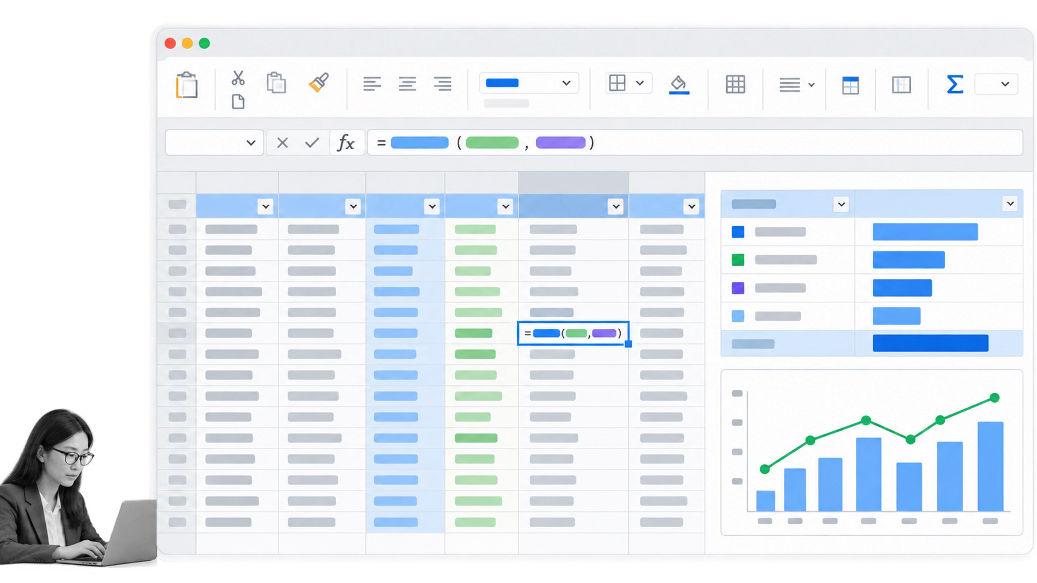
Task: Select the Cut scissors tool
Action: pyautogui.click(x=238, y=77)
